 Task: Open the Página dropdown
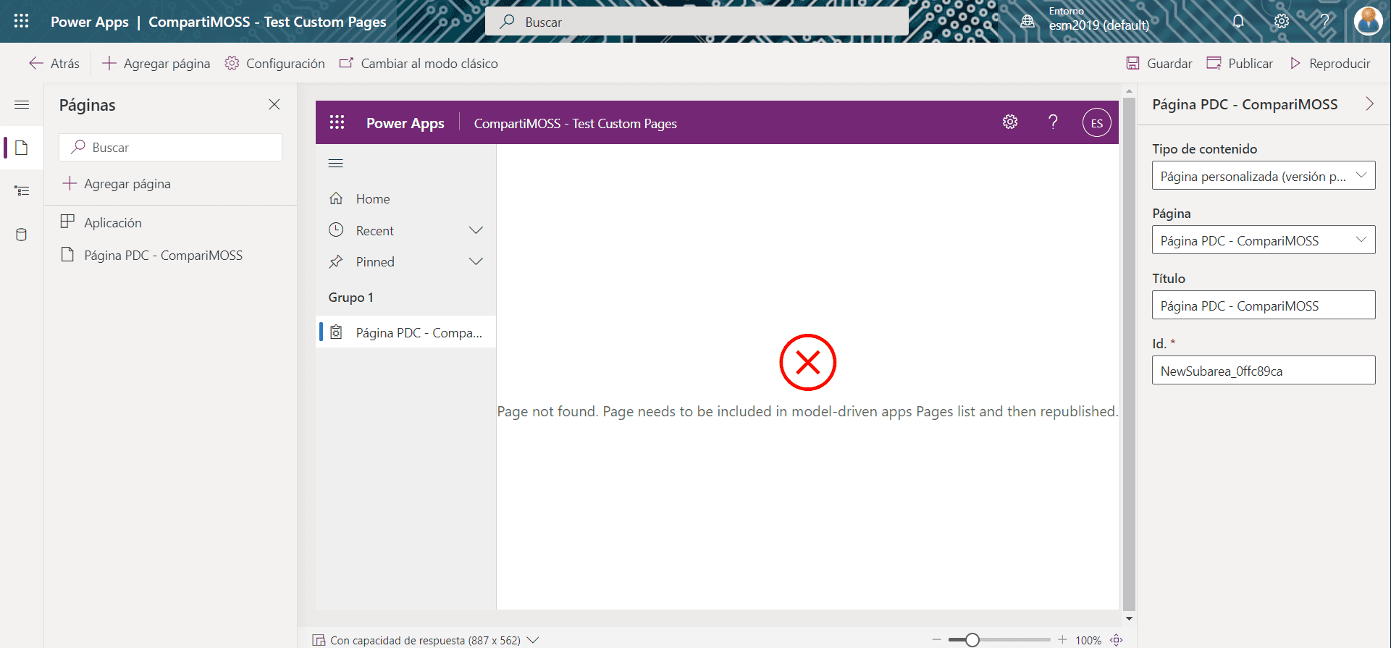click(x=1264, y=240)
